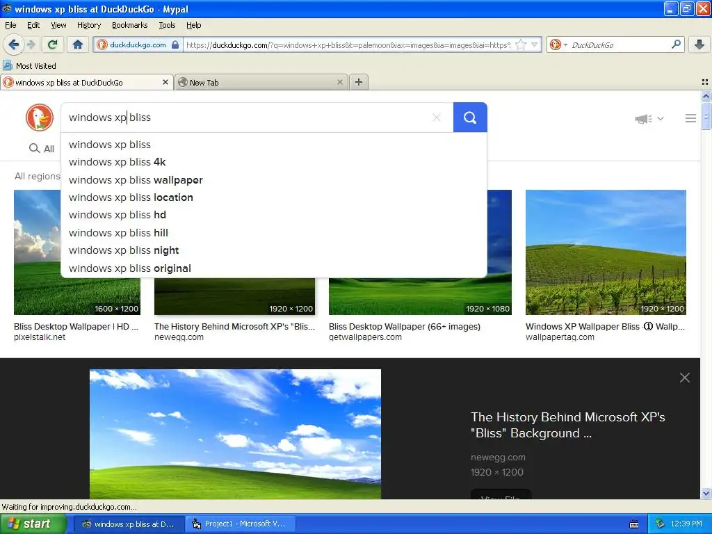The height and width of the screenshot is (534, 712).
Task: Switch to Project1 - Microsoft V... taskbar item
Action: point(241,524)
